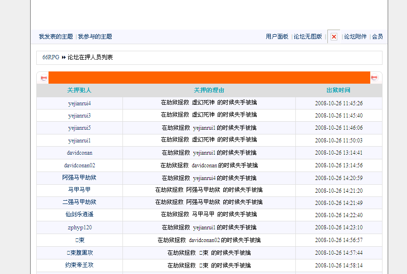Click the 出狱时间 column header
The height and width of the screenshot is (274, 407).
(338, 90)
